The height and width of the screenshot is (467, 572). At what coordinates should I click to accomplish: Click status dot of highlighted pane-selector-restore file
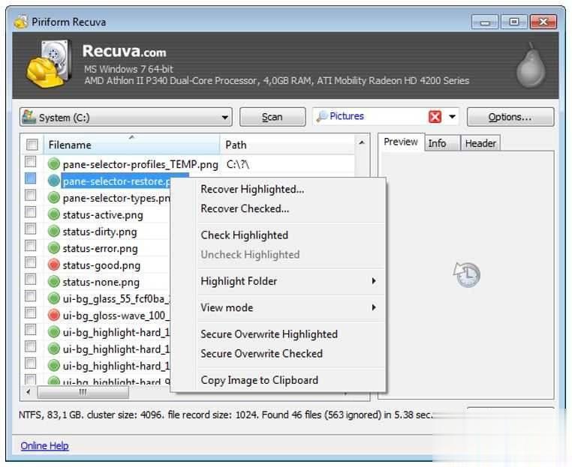[53, 181]
